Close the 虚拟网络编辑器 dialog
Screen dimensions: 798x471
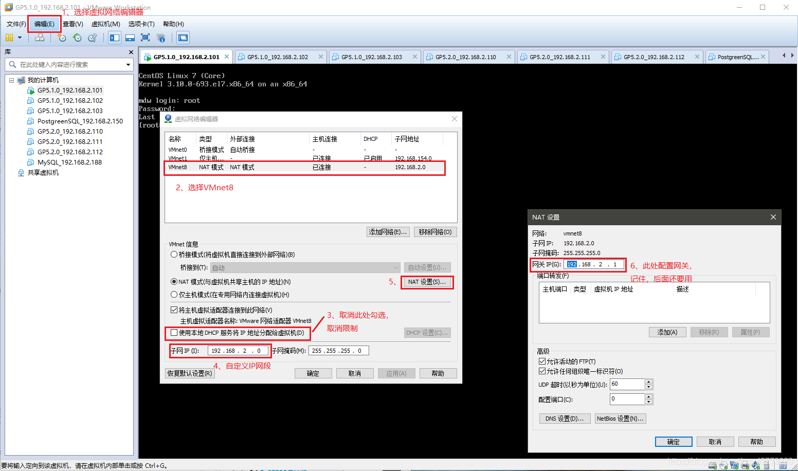pyautogui.click(x=455, y=119)
